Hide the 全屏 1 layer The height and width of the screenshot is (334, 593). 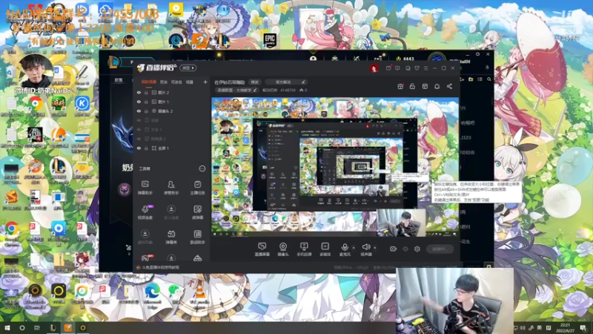tap(139, 148)
